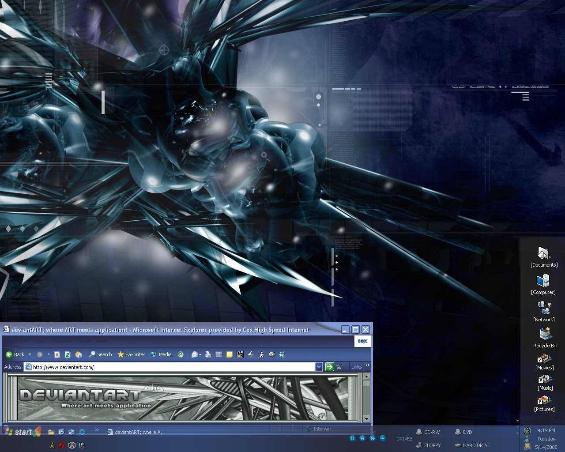Open Favorites star in IE toolbar
Viewport: 565px width, 452px height.
[x=131, y=354]
